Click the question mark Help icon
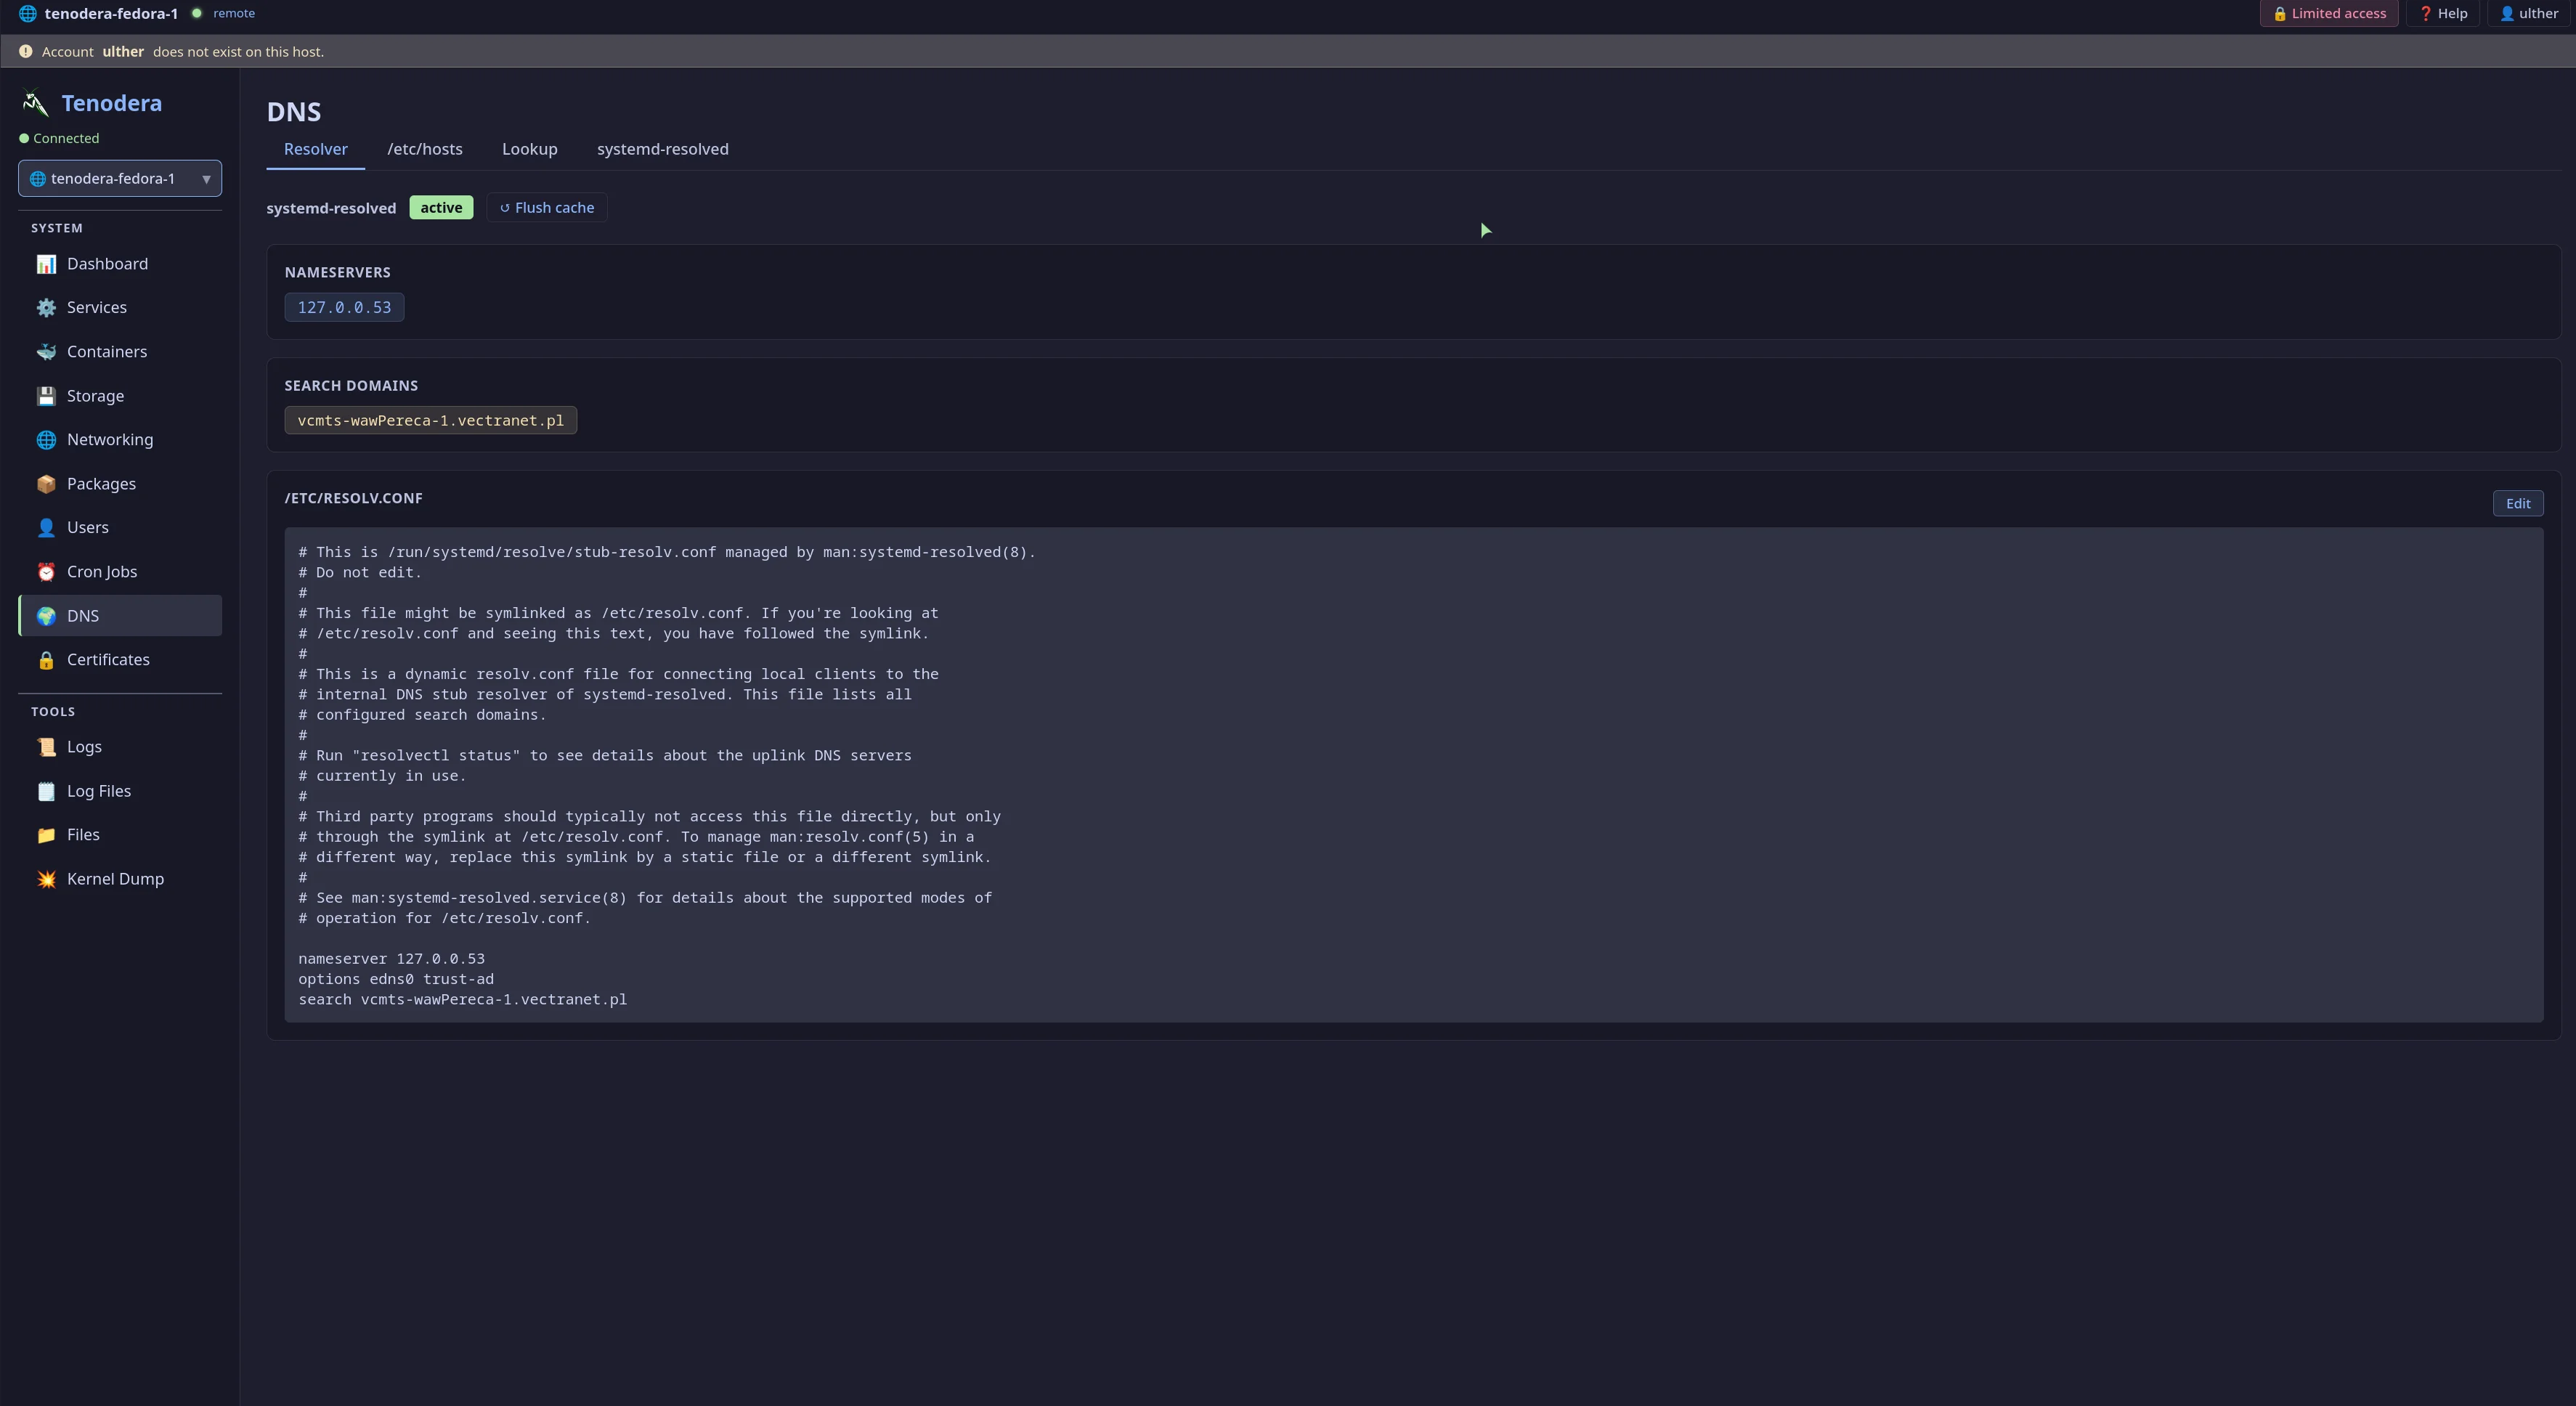 [2425, 14]
